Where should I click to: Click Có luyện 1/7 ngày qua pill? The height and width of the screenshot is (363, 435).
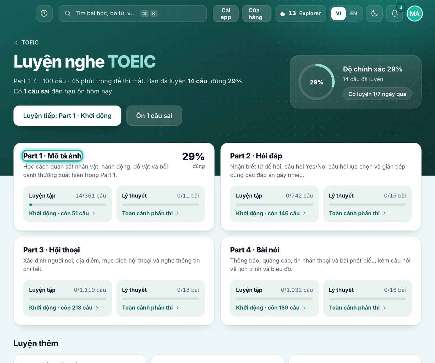[x=377, y=94]
